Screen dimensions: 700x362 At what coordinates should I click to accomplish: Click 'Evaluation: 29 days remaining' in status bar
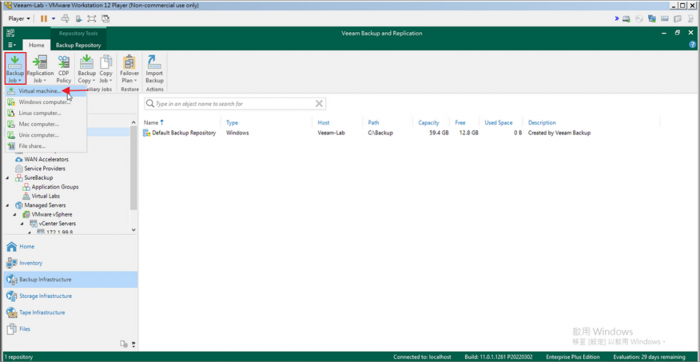click(x=649, y=357)
